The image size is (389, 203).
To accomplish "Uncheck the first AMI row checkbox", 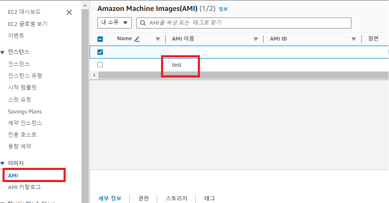I will [x=100, y=52].
